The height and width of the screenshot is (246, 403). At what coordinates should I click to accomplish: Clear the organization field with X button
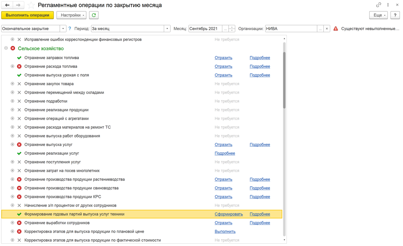tap(327, 29)
